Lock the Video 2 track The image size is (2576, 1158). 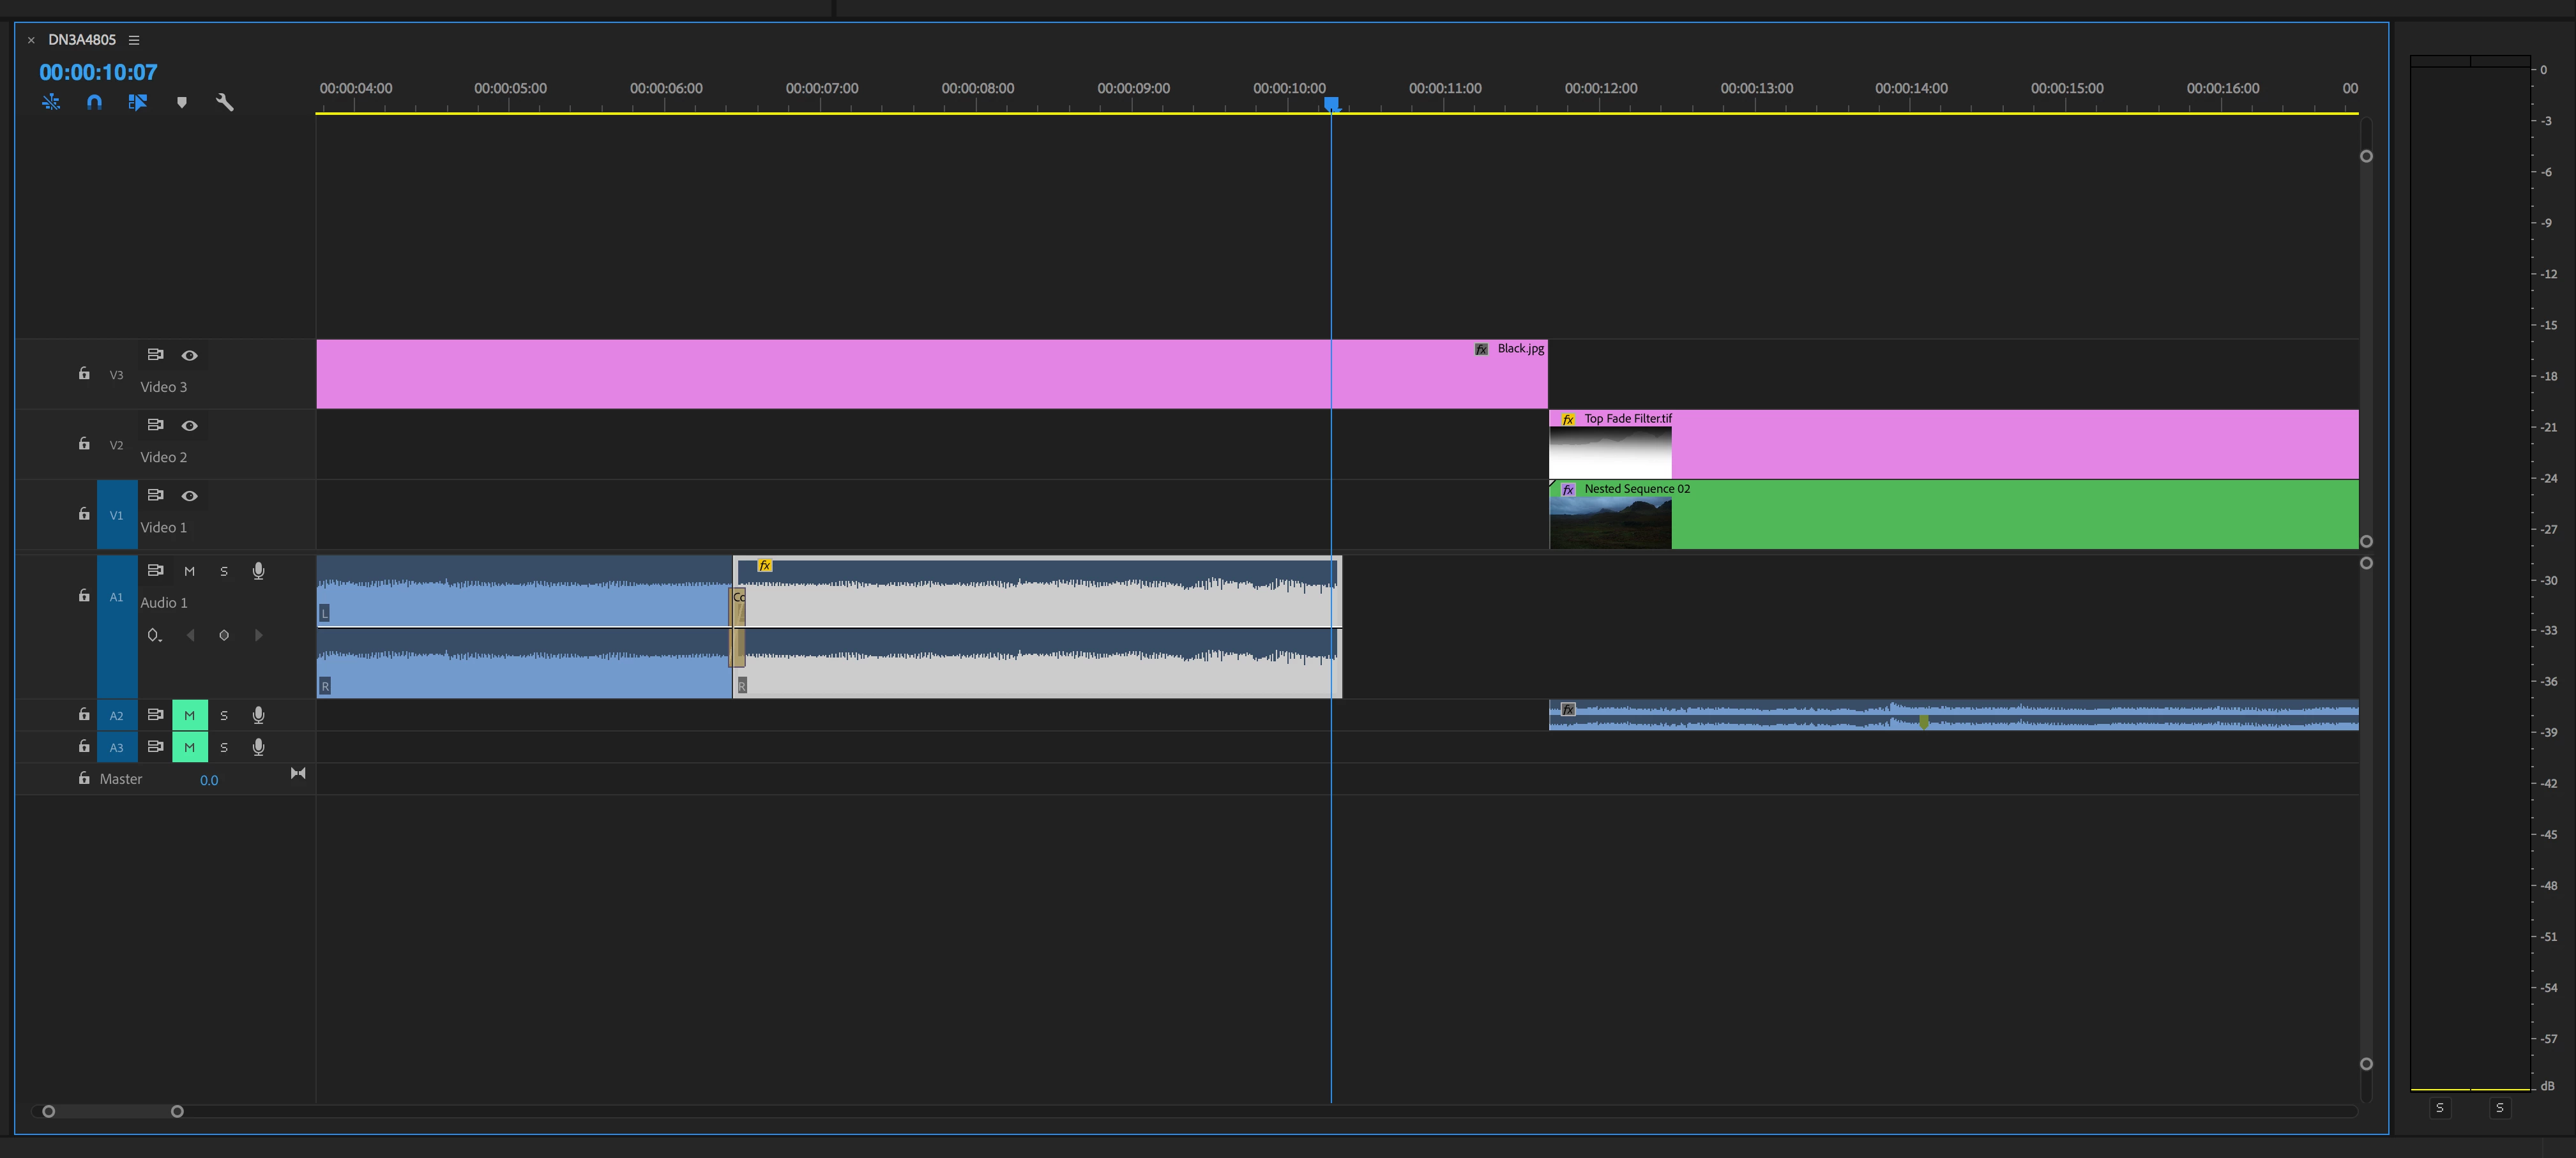[84, 444]
